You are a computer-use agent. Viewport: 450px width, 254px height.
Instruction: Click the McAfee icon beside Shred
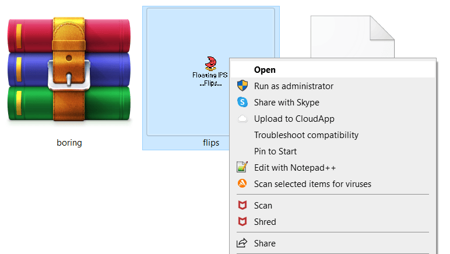(x=242, y=222)
